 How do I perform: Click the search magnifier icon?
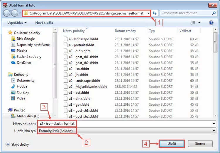tap(214, 13)
